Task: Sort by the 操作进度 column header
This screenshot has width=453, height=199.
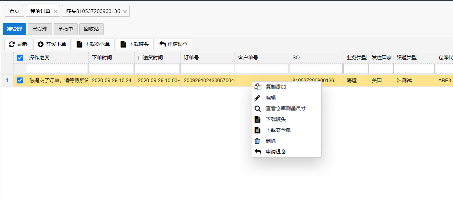Action: click(57, 58)
